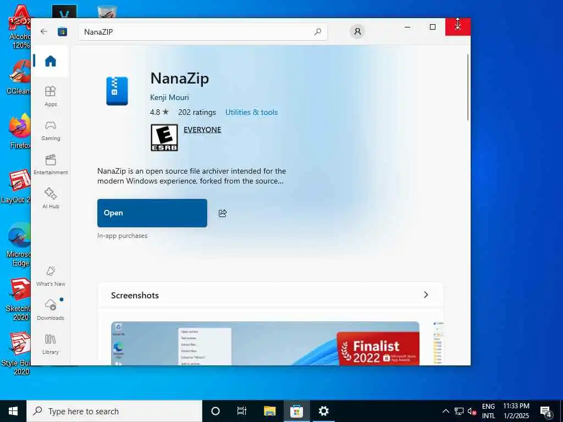Open the network status tray icon

coord(459,411)
